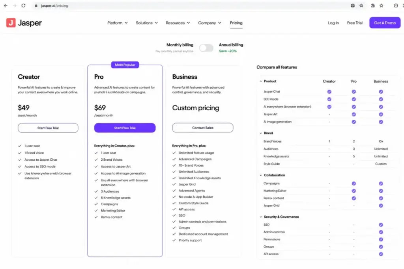Open the Solutions dropdown menu
404x269 pixels.
click(x=147, y=22)
